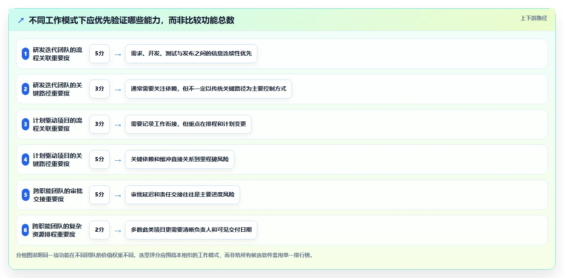
Task: Select number badge 4 for 计划驱动项目的关键路径重要度
Action: pyautogui.click(x=25, y=160)
